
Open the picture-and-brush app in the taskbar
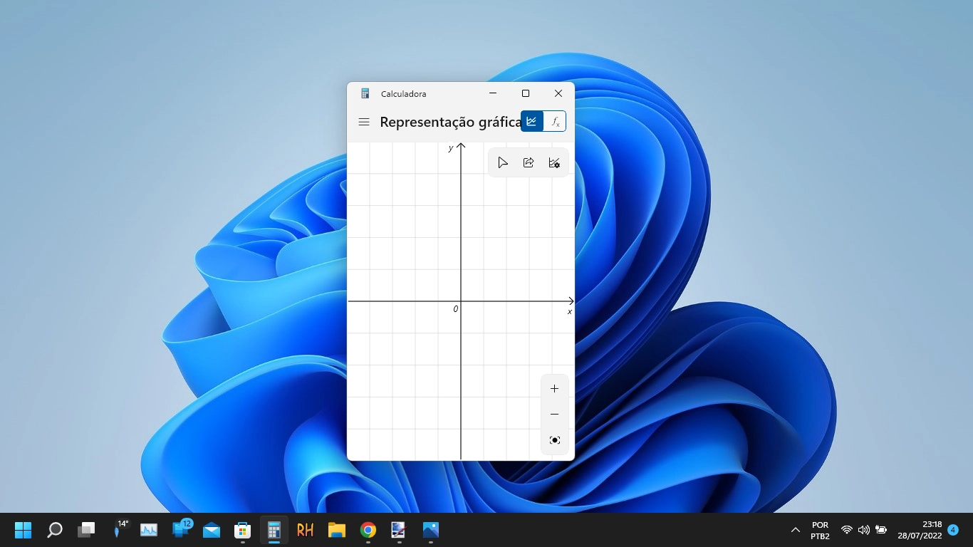[x=399, y=530]
